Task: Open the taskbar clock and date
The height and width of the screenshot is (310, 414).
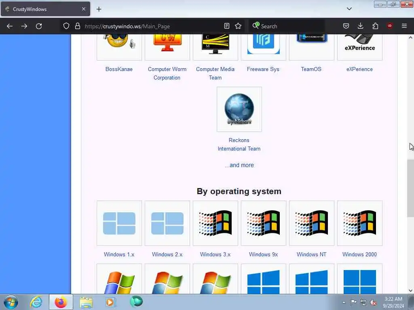Action: click(x=393, y=302)
